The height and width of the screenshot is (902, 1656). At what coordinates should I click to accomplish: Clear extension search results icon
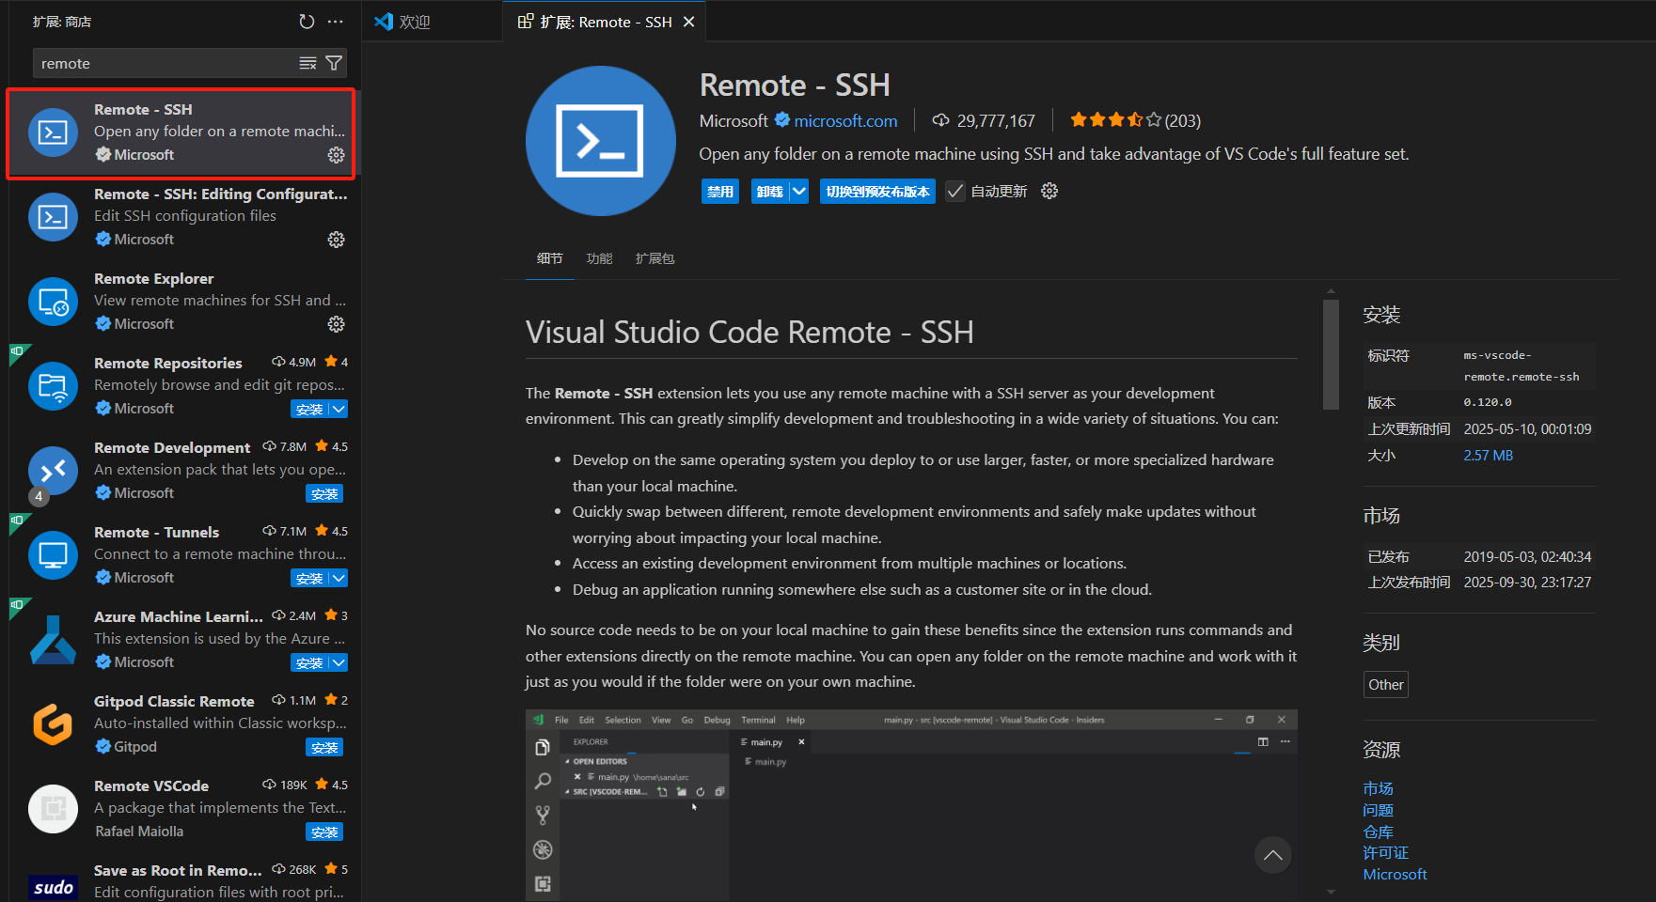308,63
